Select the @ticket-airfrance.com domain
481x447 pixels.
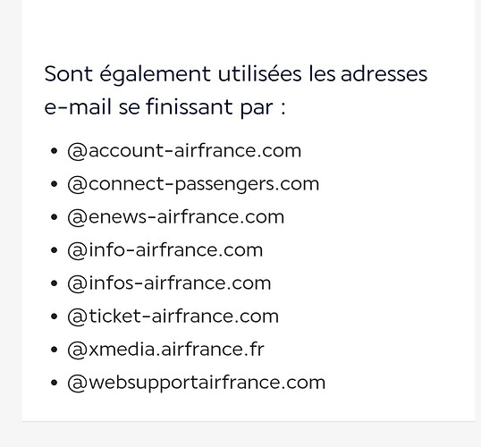tap(173, 316)
